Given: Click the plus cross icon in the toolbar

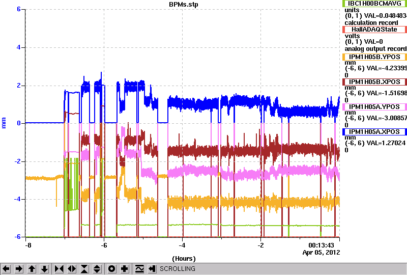Looking at the screenshot, I should coord(125,269).
